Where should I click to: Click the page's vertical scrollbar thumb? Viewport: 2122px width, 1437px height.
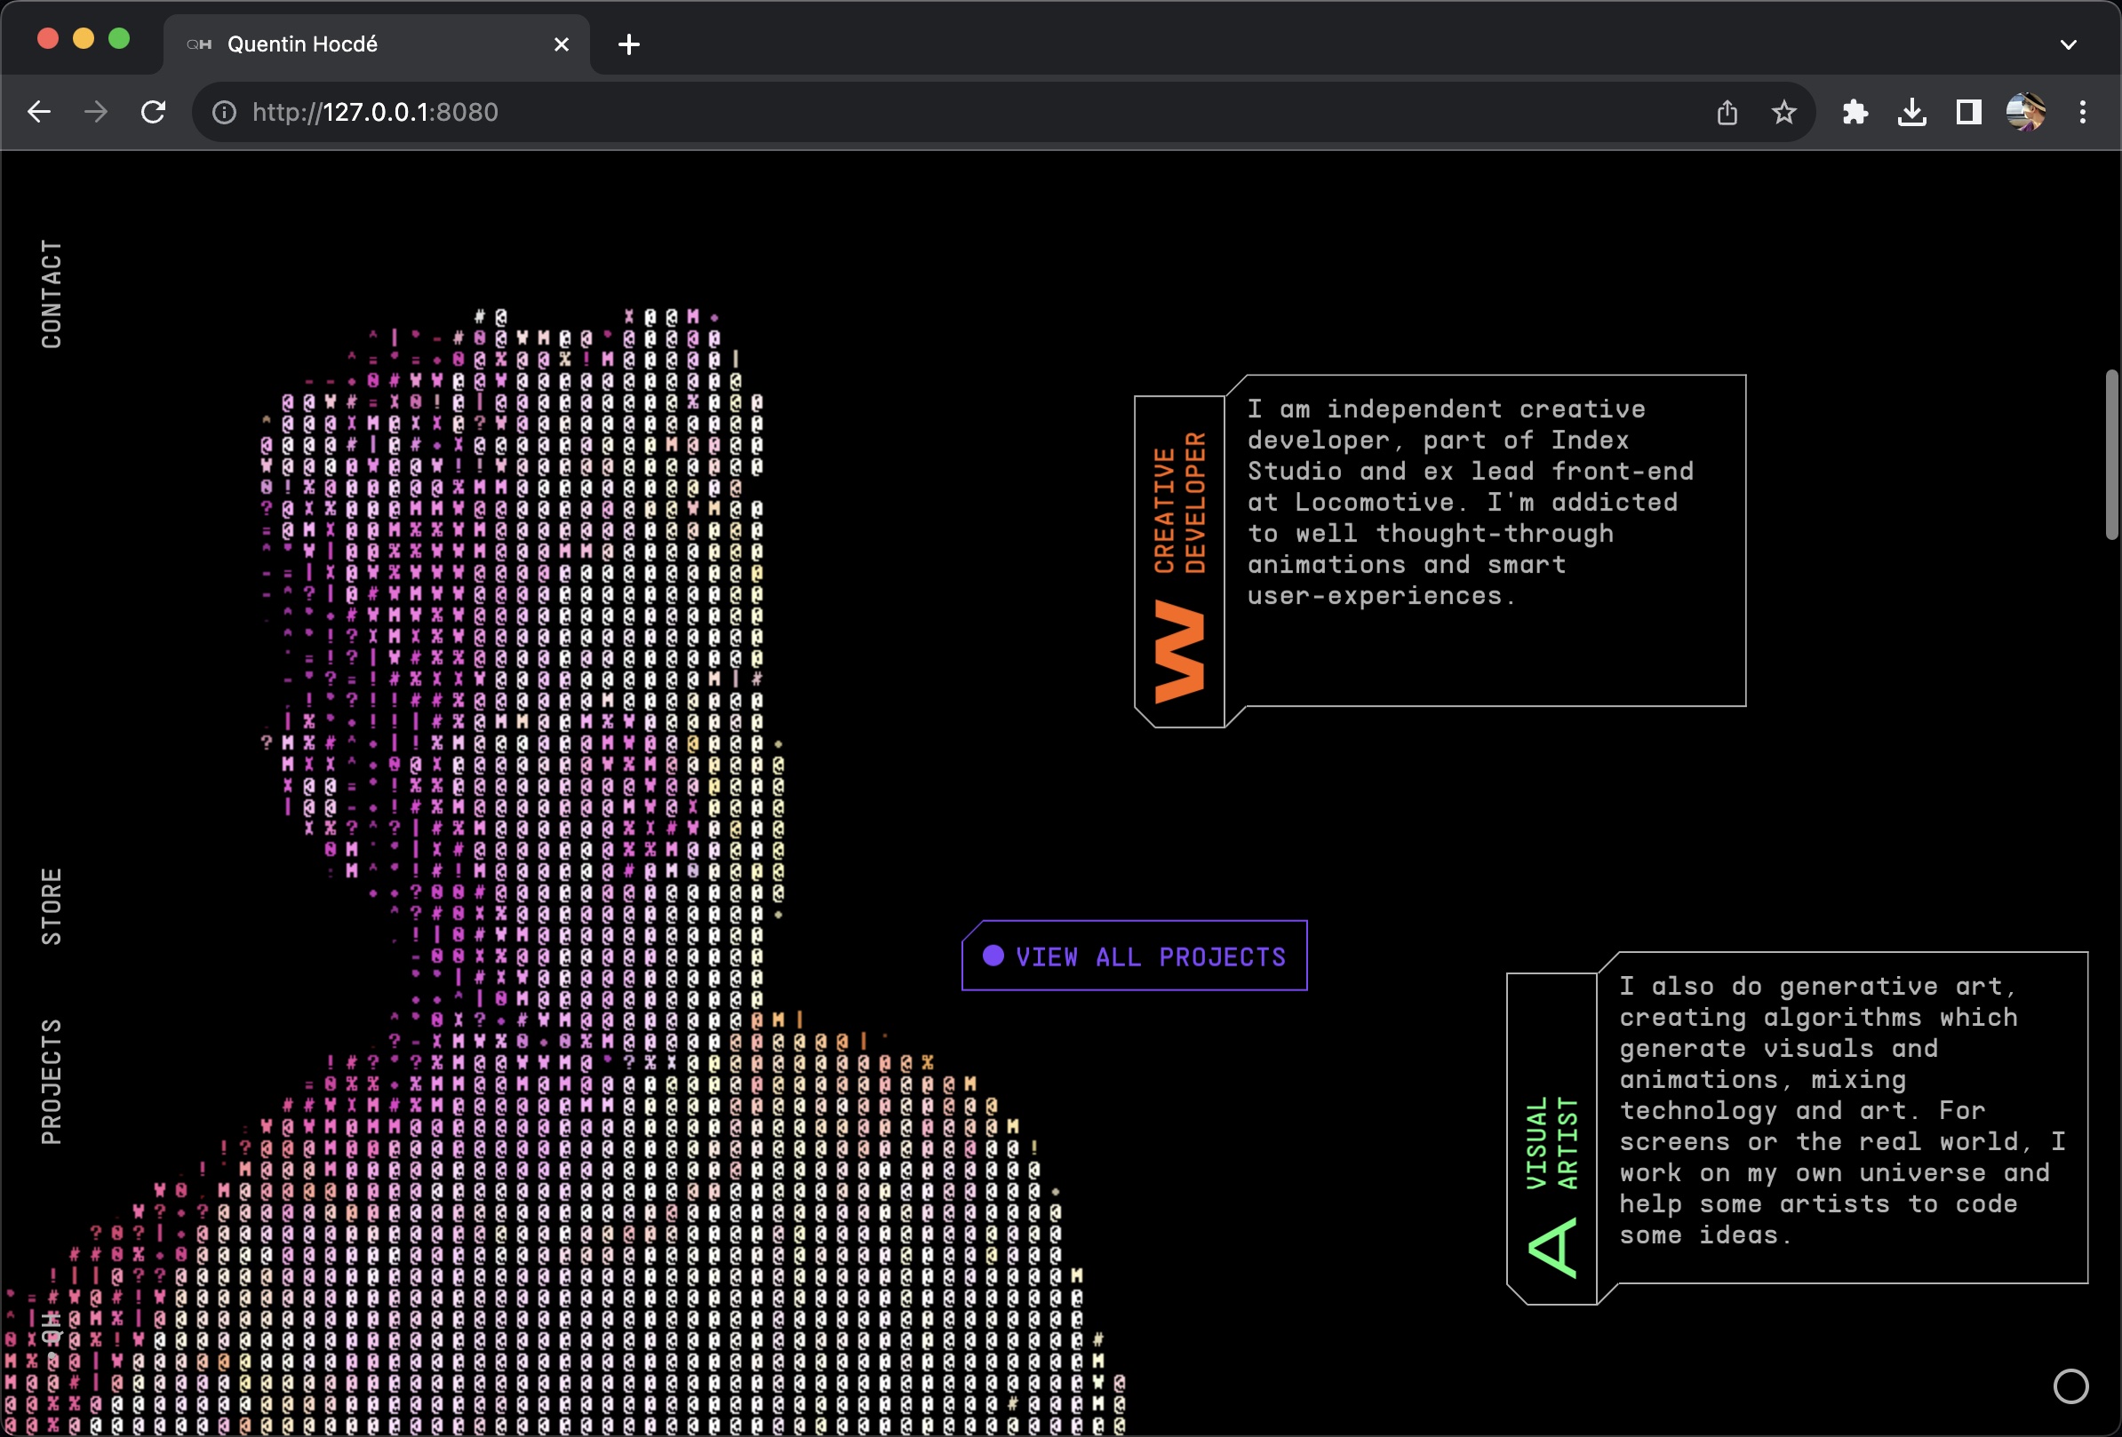pos(2111,455)
